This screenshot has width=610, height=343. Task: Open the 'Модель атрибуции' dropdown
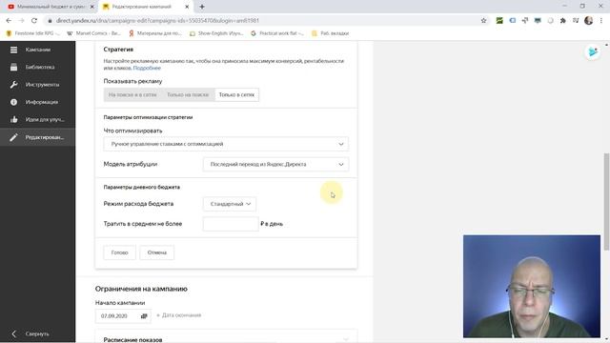tap(275, 164)
